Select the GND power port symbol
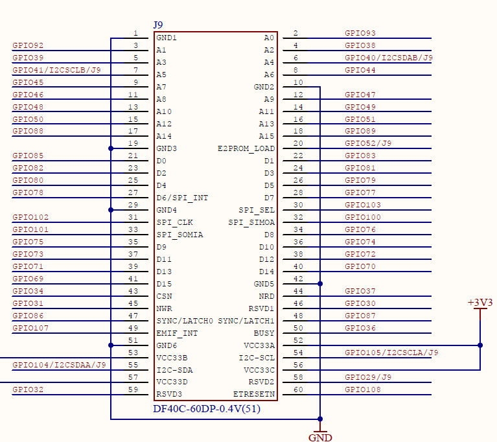Image resolution: width=497 pixels, height=442 pixels. [320, 436]
